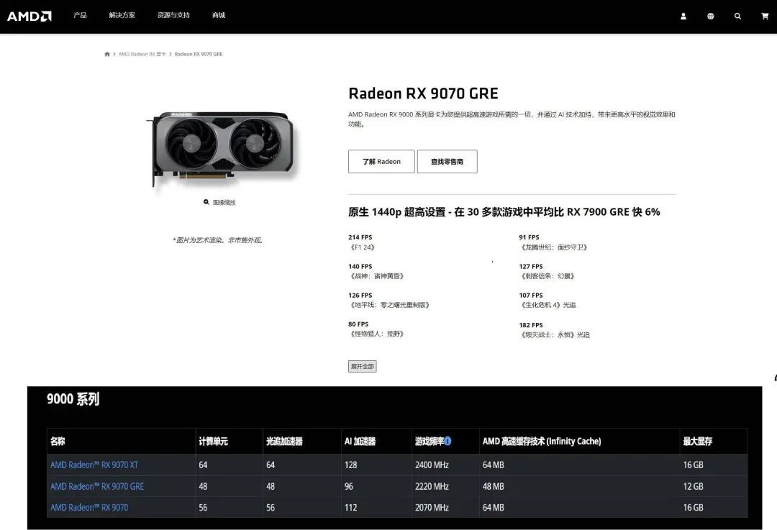Click the 《怪物猎人：荒野》 game title
This screenshot has width=777, height=530.
(x=376, y=334)
